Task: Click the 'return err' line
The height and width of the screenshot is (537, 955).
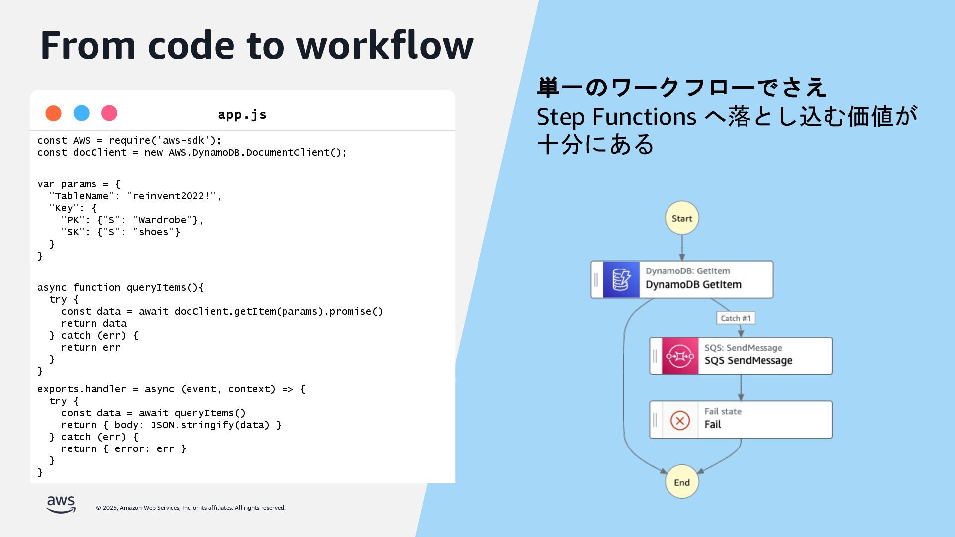Action: click(x=91, y=348)
